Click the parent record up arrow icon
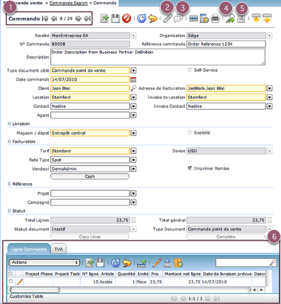 [256, 19]
